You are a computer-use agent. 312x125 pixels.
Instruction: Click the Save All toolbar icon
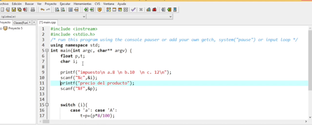point(19,10)
